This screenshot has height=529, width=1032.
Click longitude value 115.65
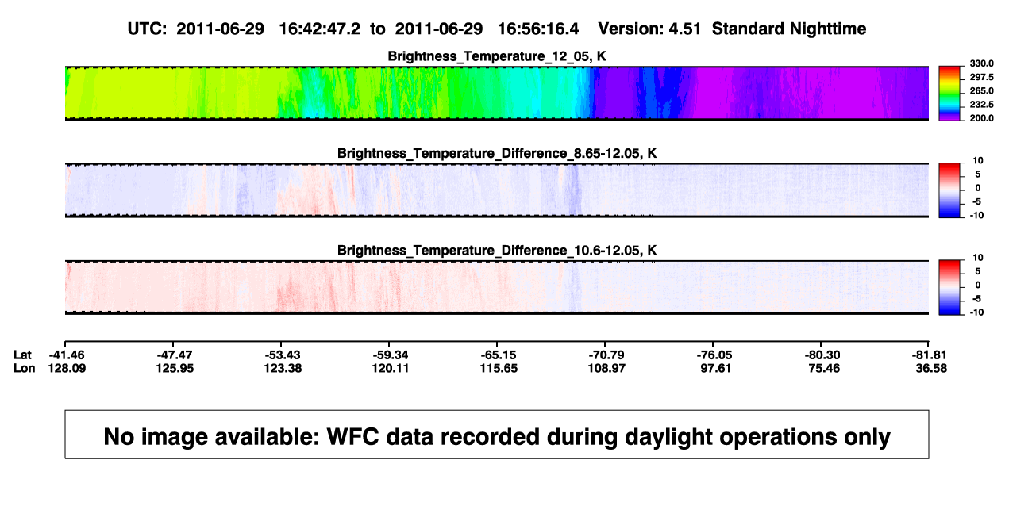[497, 368]
